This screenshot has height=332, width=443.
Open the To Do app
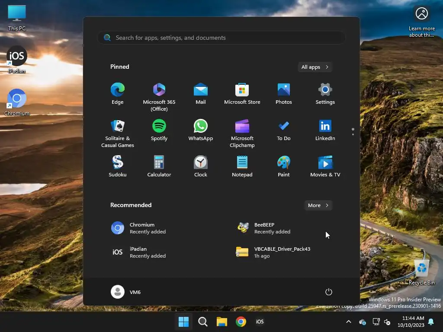tap(284, 130)
